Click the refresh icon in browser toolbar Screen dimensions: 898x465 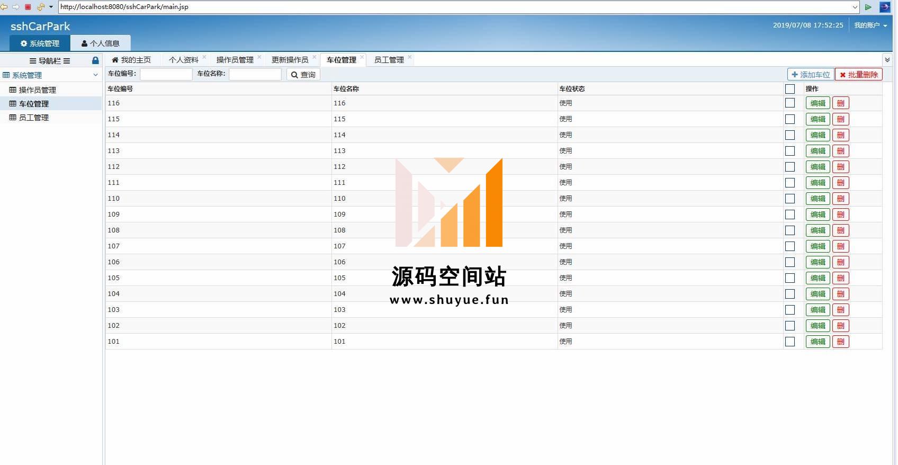[x=41, y=7]
